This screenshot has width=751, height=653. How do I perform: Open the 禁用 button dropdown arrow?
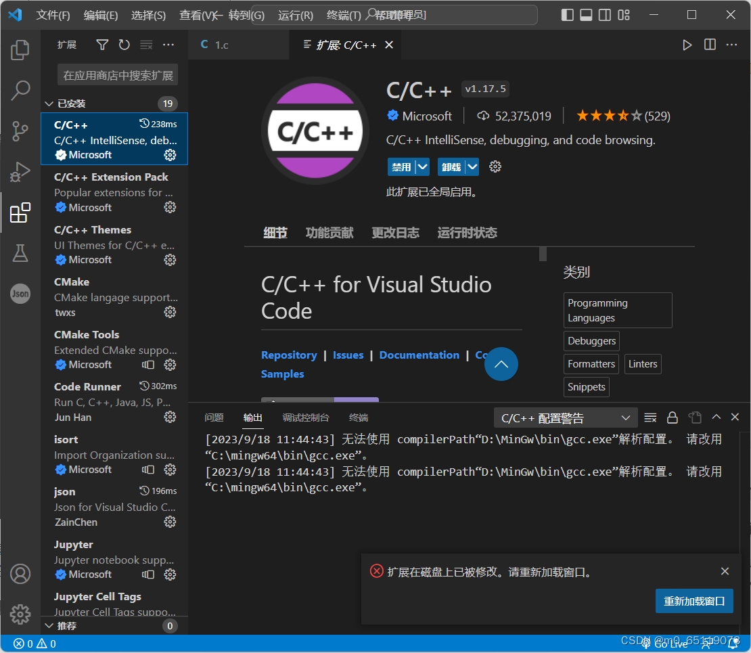point(423,166)
